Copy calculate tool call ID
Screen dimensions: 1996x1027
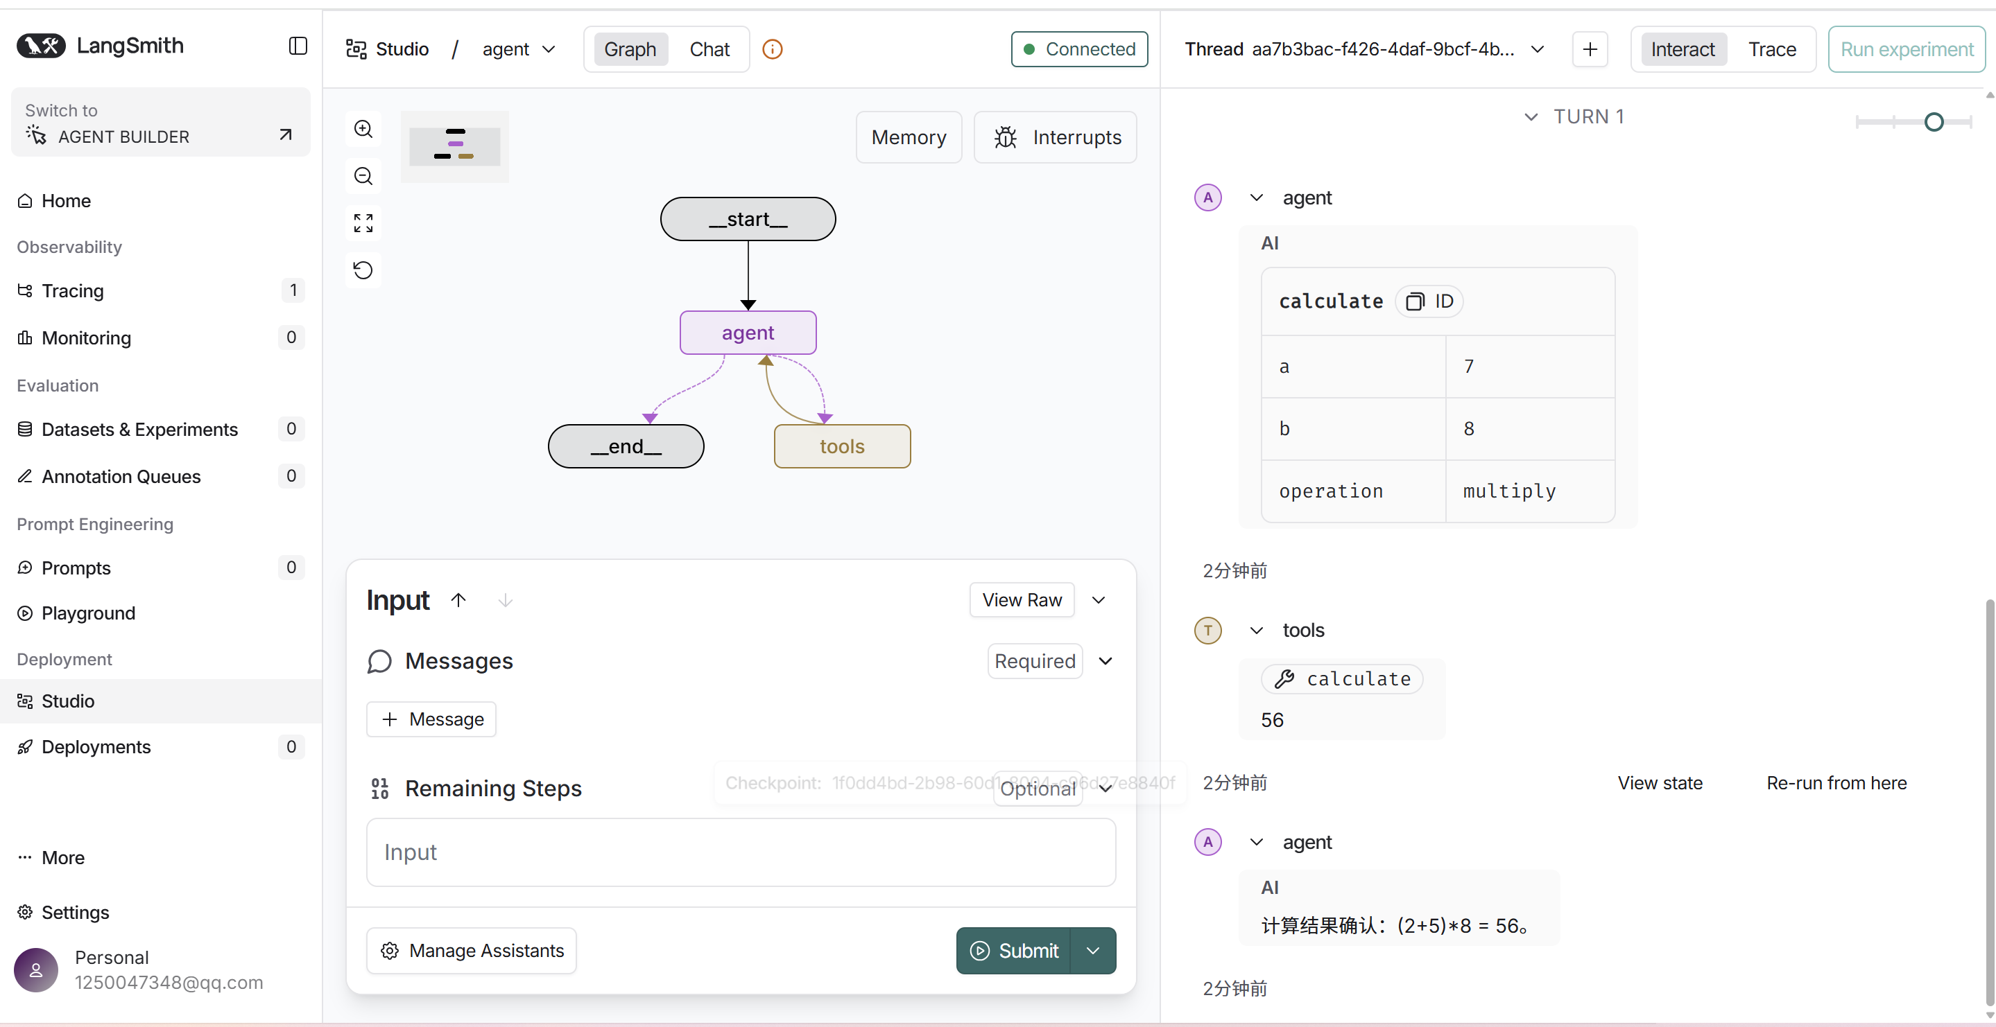click(1429, 301)
